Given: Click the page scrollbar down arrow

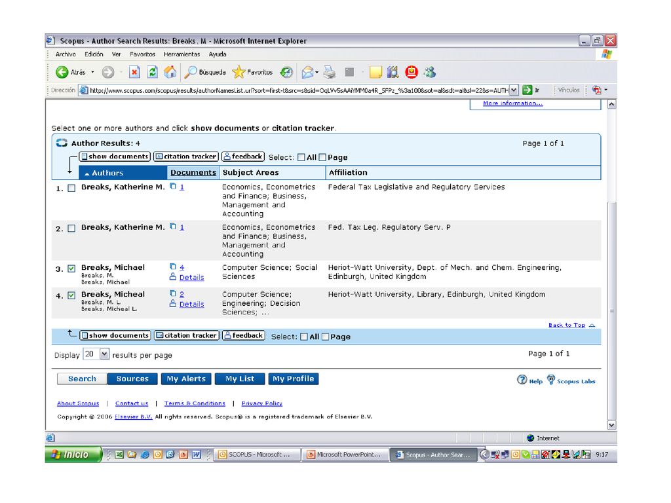Looking at the screenshot, I should coord(612,425).
